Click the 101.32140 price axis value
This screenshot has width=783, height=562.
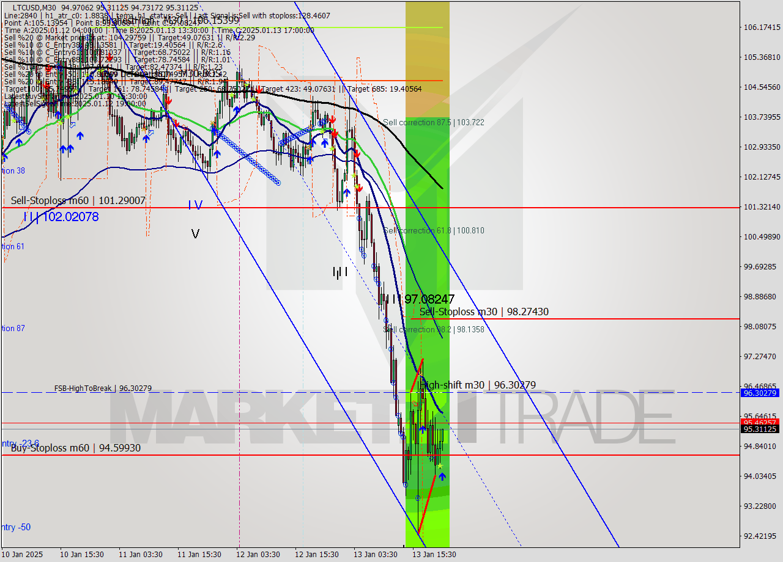(762, 206)
